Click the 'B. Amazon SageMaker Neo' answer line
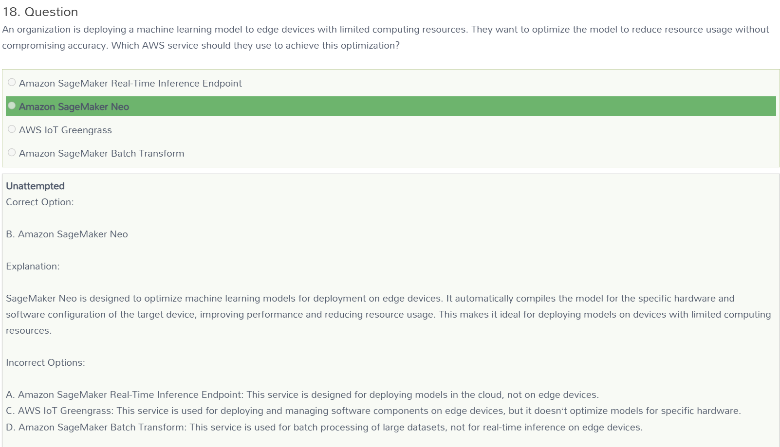Screen dimensions: 780x447 pyautogui.click(x=67, y=234)
